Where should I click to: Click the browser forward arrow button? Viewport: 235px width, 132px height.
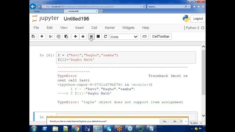coord(39,7)
